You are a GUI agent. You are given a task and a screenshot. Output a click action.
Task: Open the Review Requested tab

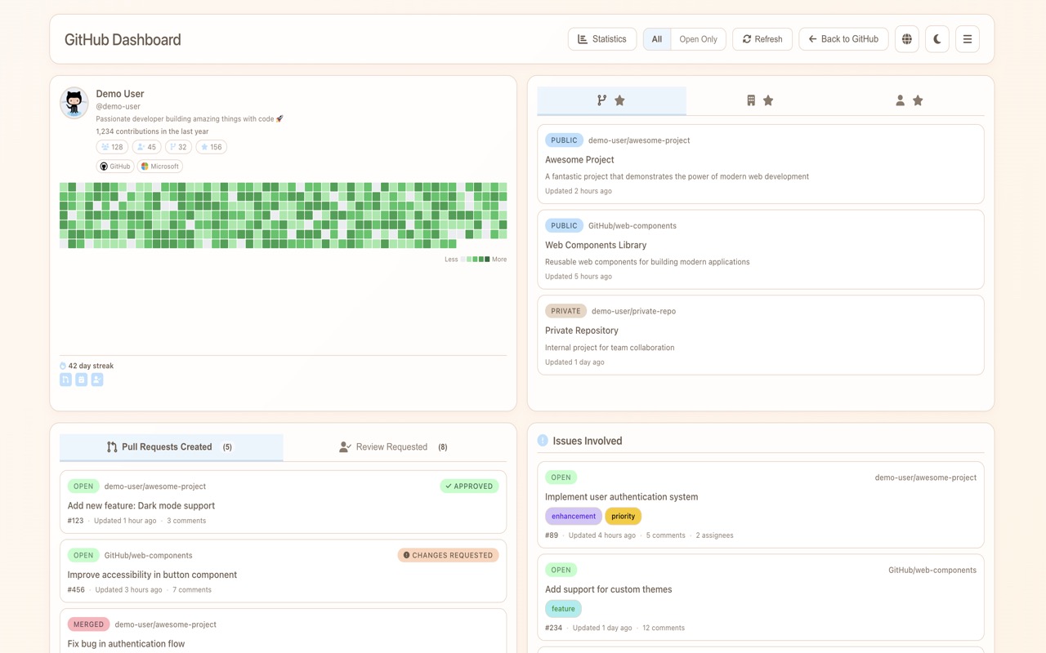coord(391,446)
